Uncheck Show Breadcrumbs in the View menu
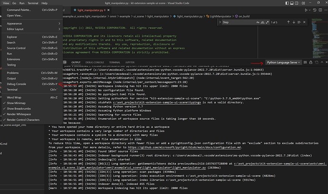Screen dimensions: 328x194 point(32,109)
